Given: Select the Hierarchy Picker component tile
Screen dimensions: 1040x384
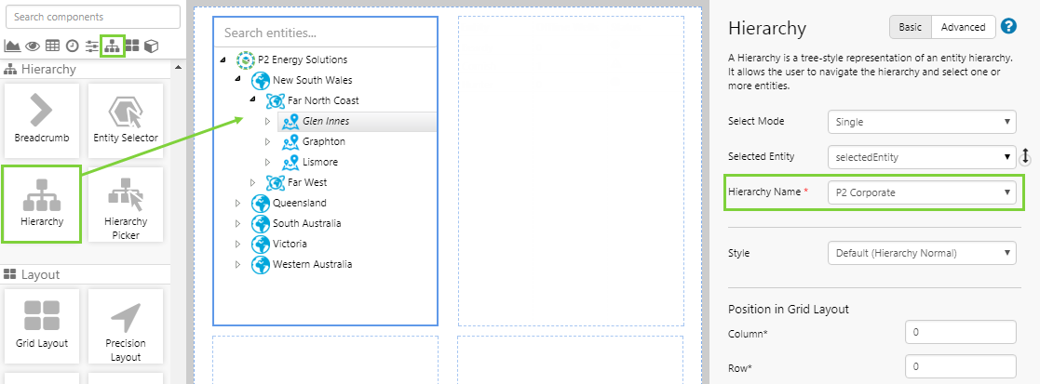Looking at the screenshot, I should (x=126, y=204).
